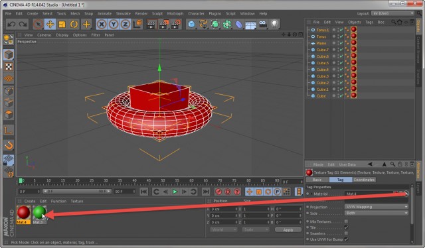
Task: Select the Rotate tool icon
Action: [x=74, y=25]
